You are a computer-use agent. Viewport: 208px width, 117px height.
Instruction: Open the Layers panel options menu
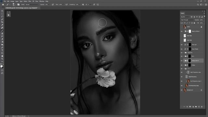pyautogui.click(x=204, y=13)
